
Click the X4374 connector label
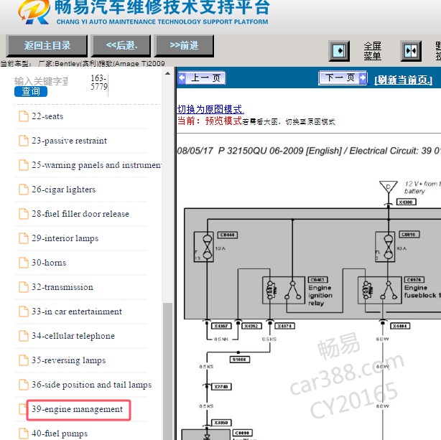tap(285, 326)
